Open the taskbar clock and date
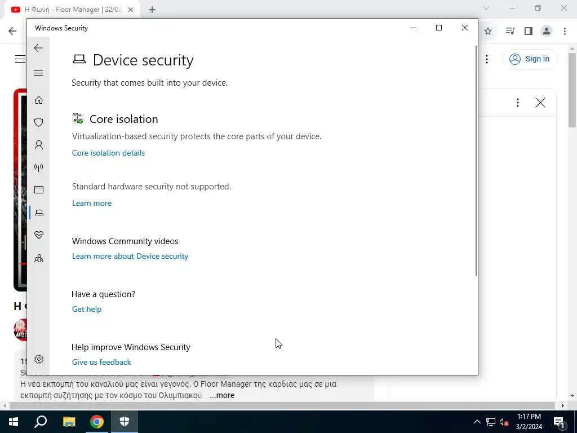577x433 pixels. pos(529,422)
